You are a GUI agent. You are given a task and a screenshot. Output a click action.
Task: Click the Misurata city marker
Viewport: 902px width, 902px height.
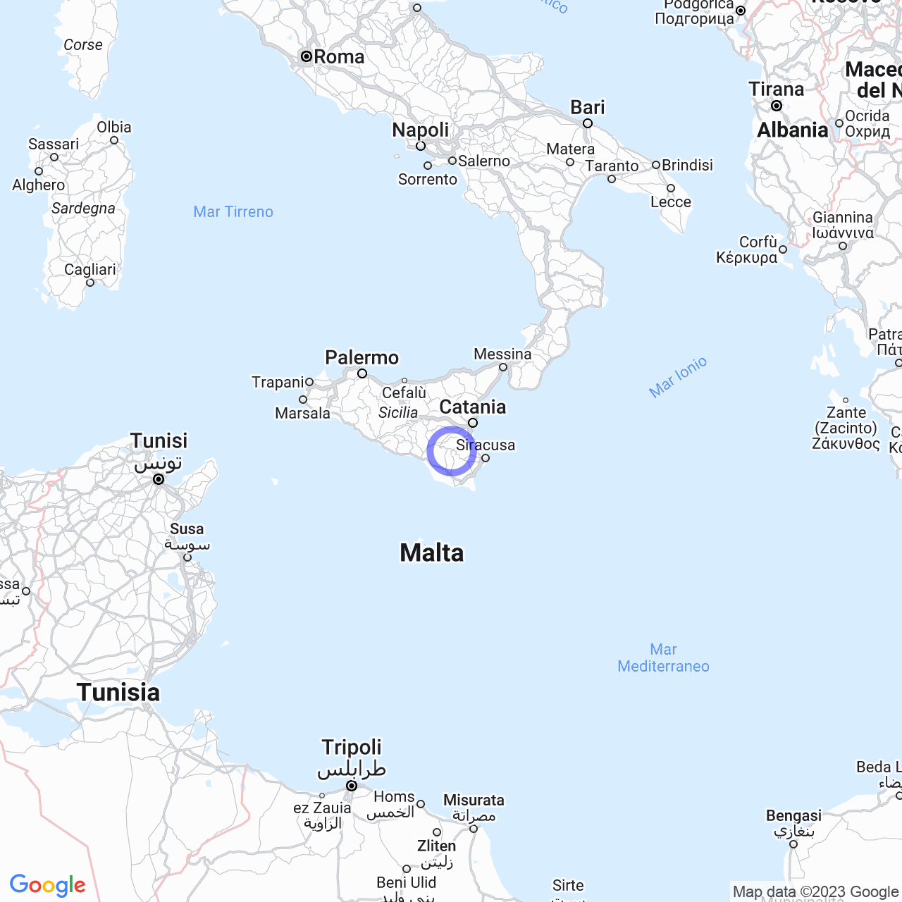[474, 829]
